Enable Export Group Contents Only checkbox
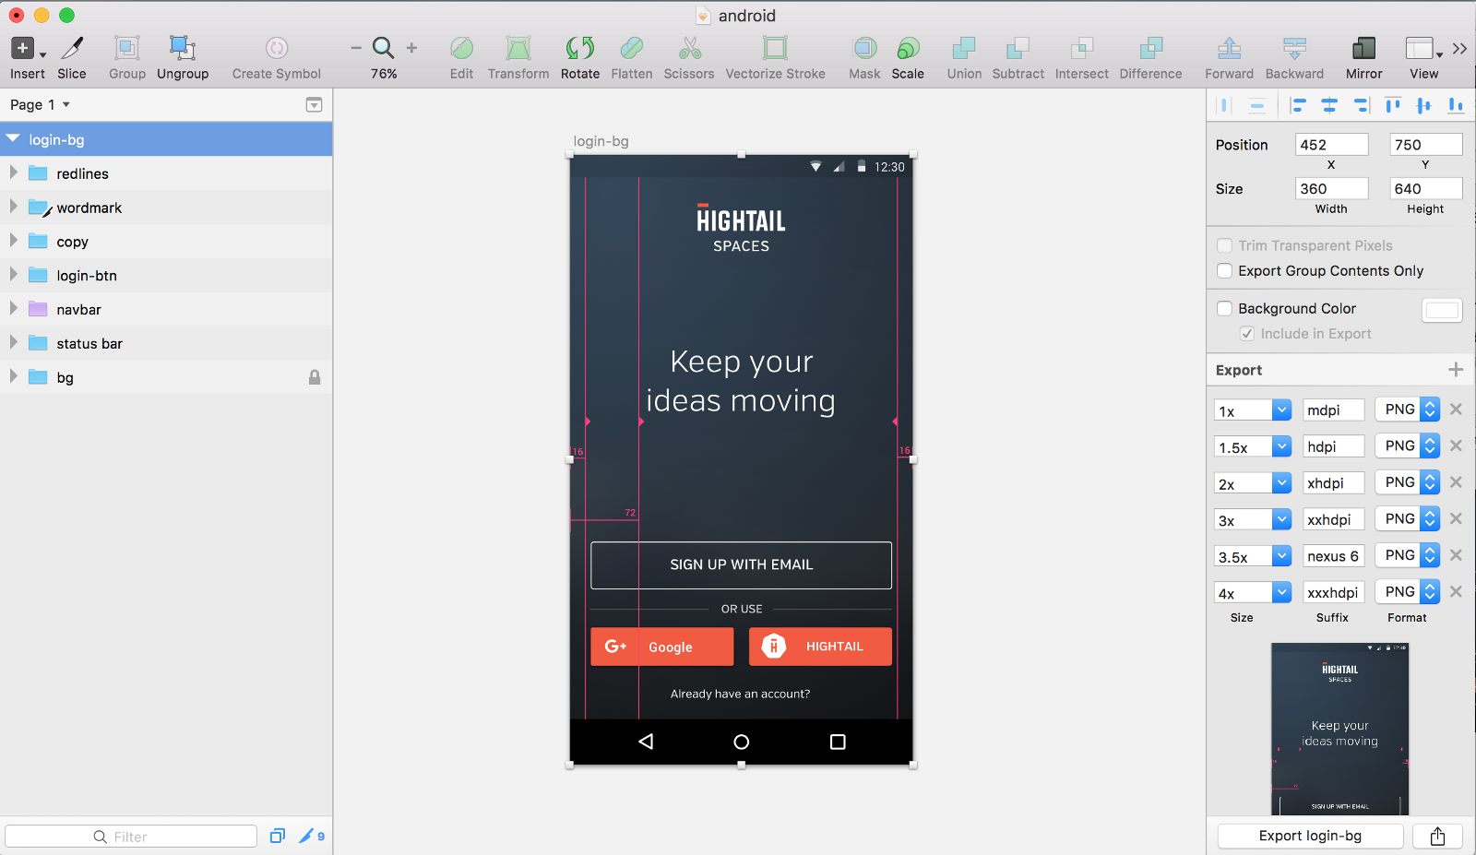1476x855 pixels. 1224,271
